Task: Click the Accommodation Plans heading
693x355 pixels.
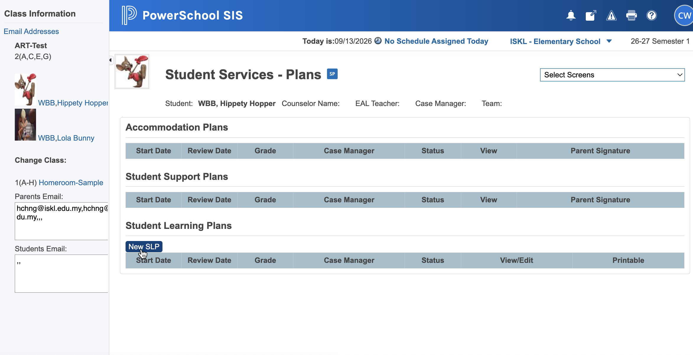Action: pos(177,127)
